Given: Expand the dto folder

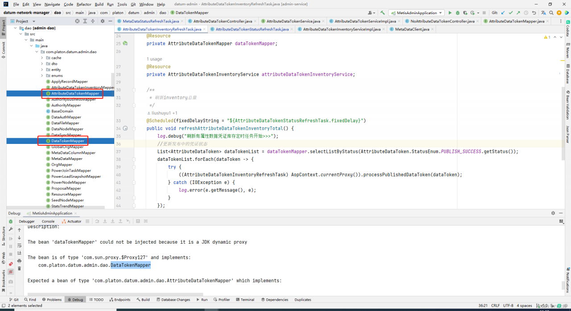Looking at the screenshot, I should tap(42, 64).
